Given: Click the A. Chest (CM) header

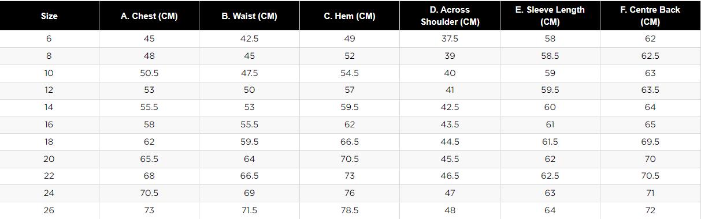Looking at the screenshot, I should [149, 16].
